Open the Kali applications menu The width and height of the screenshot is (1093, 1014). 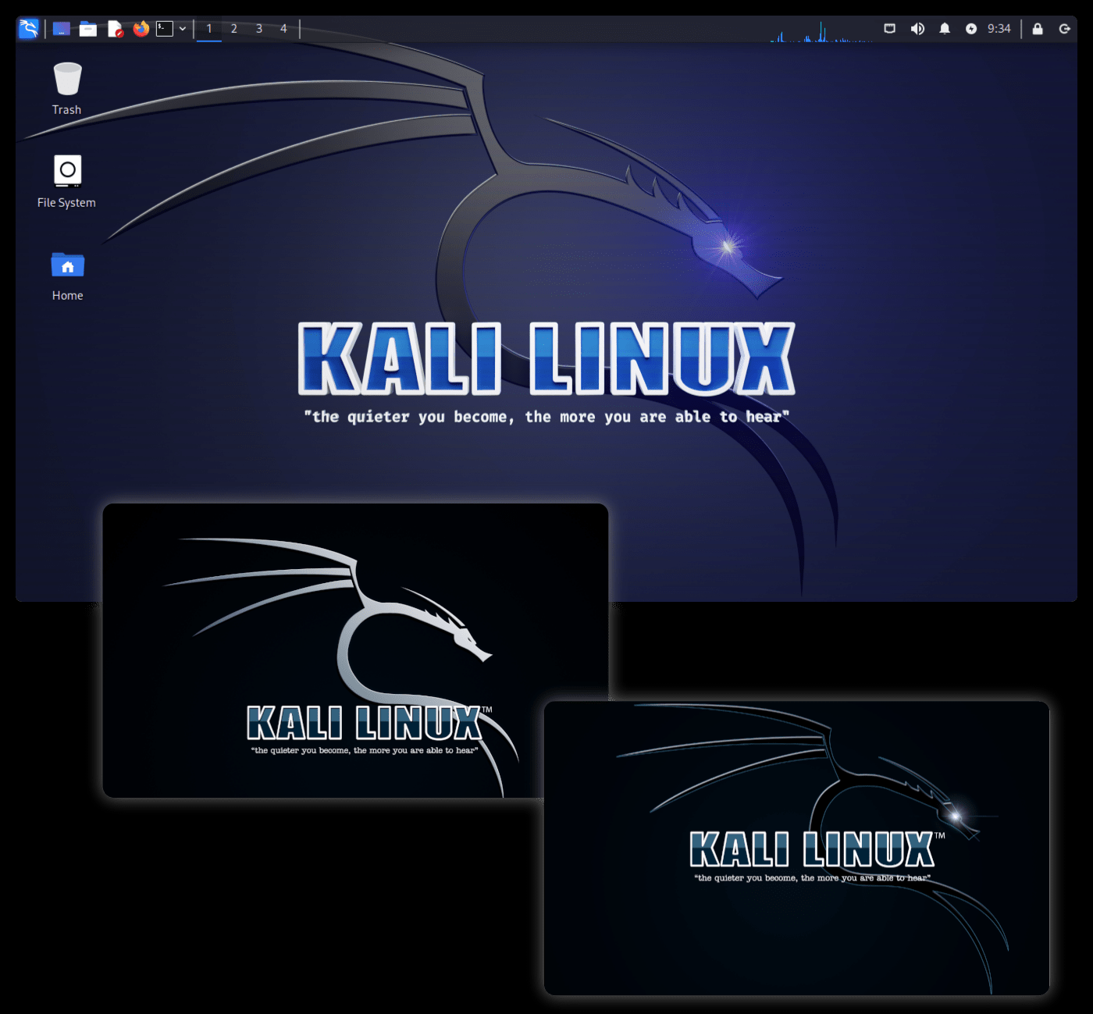click(28, 28)
